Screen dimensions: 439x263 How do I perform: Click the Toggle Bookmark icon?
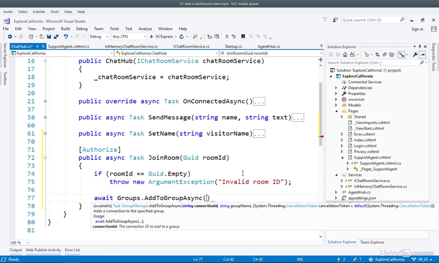[243, 36]
